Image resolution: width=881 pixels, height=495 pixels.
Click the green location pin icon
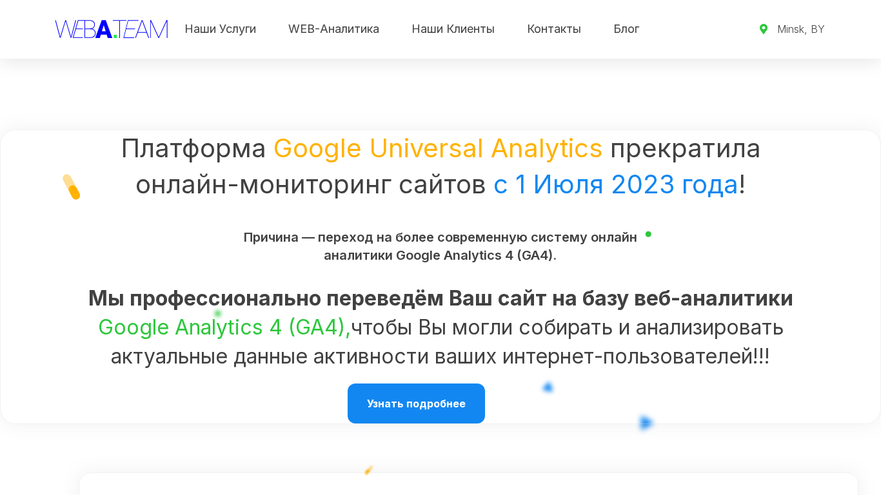click(x=764, y=29)
